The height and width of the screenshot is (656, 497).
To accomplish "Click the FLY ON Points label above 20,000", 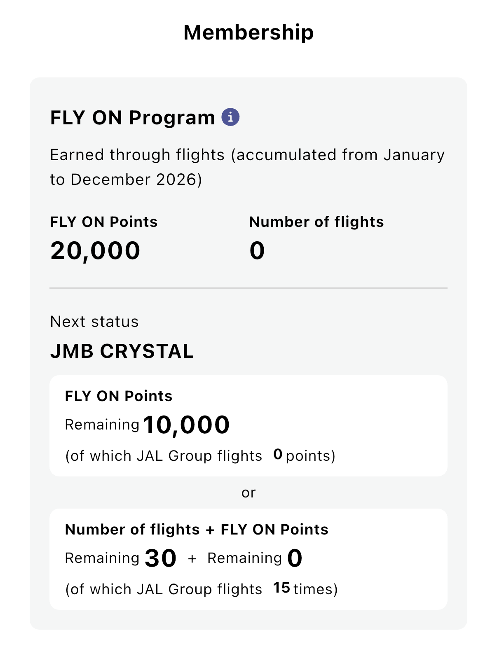I will point(104,222).
